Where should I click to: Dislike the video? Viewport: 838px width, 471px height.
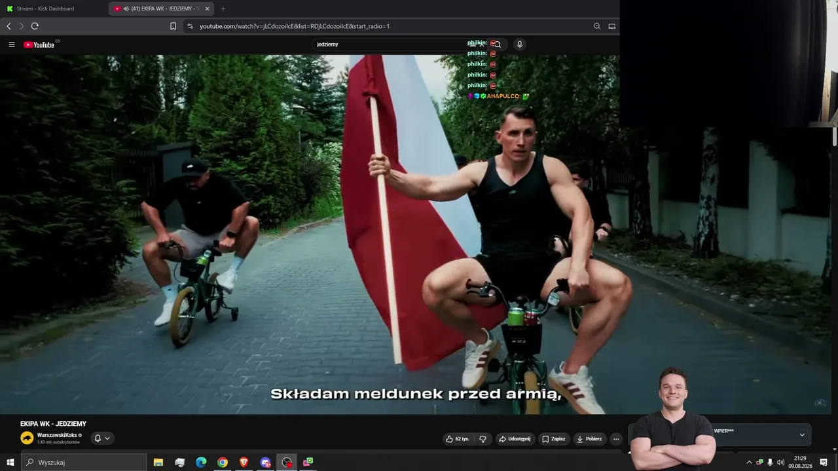point(483,439)
